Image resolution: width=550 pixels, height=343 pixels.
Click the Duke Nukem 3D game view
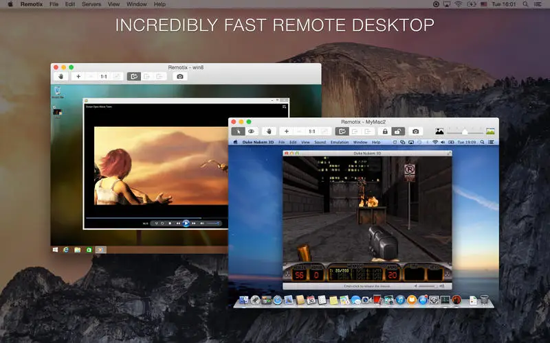367,219
